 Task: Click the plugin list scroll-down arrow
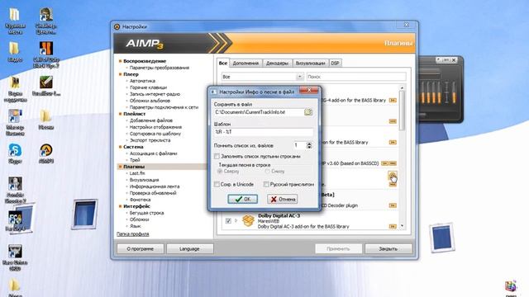tap(402, 226)
